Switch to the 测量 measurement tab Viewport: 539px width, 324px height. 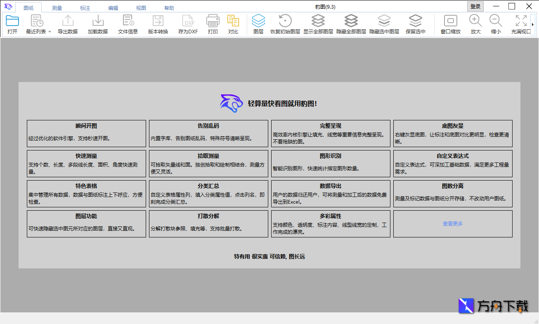tap(57, 7)
